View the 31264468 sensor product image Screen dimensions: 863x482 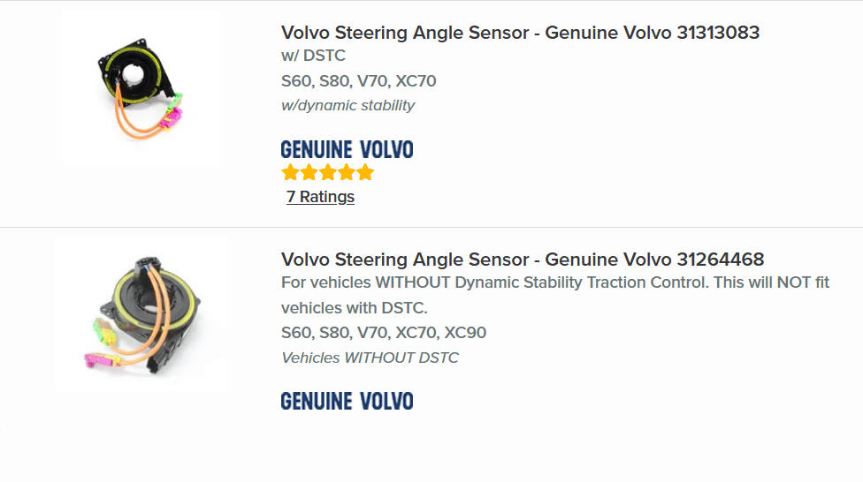pos(141,313)
